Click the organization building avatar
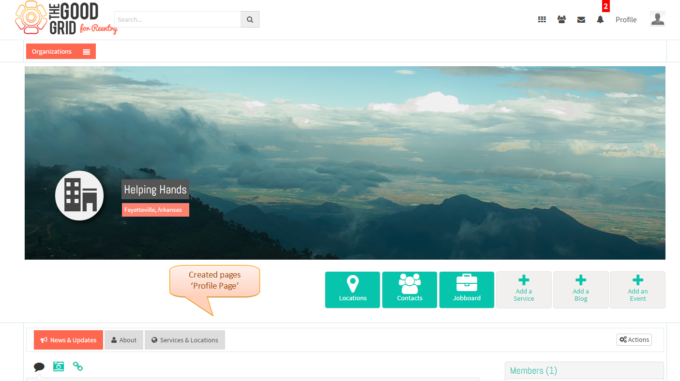This screenshot has height=381, width=680. [79, 195]
